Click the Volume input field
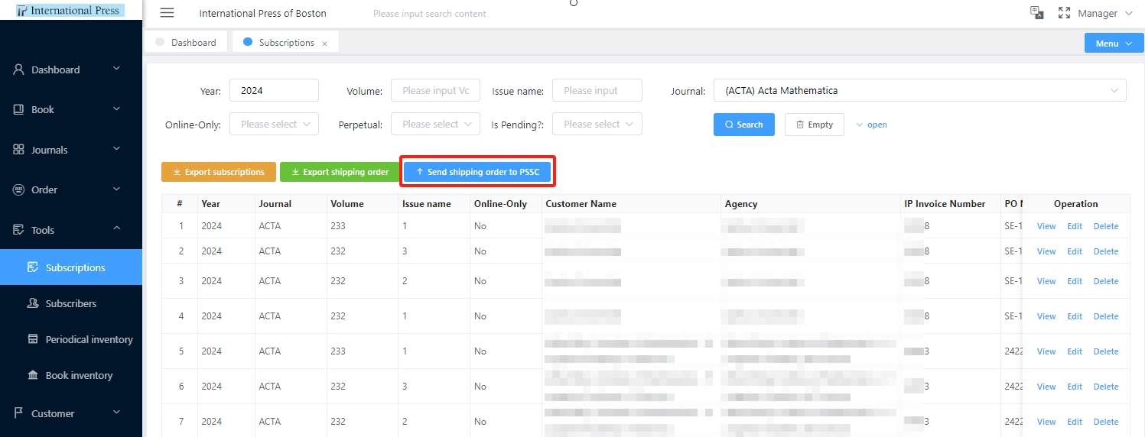 click(x=435, y=90)
